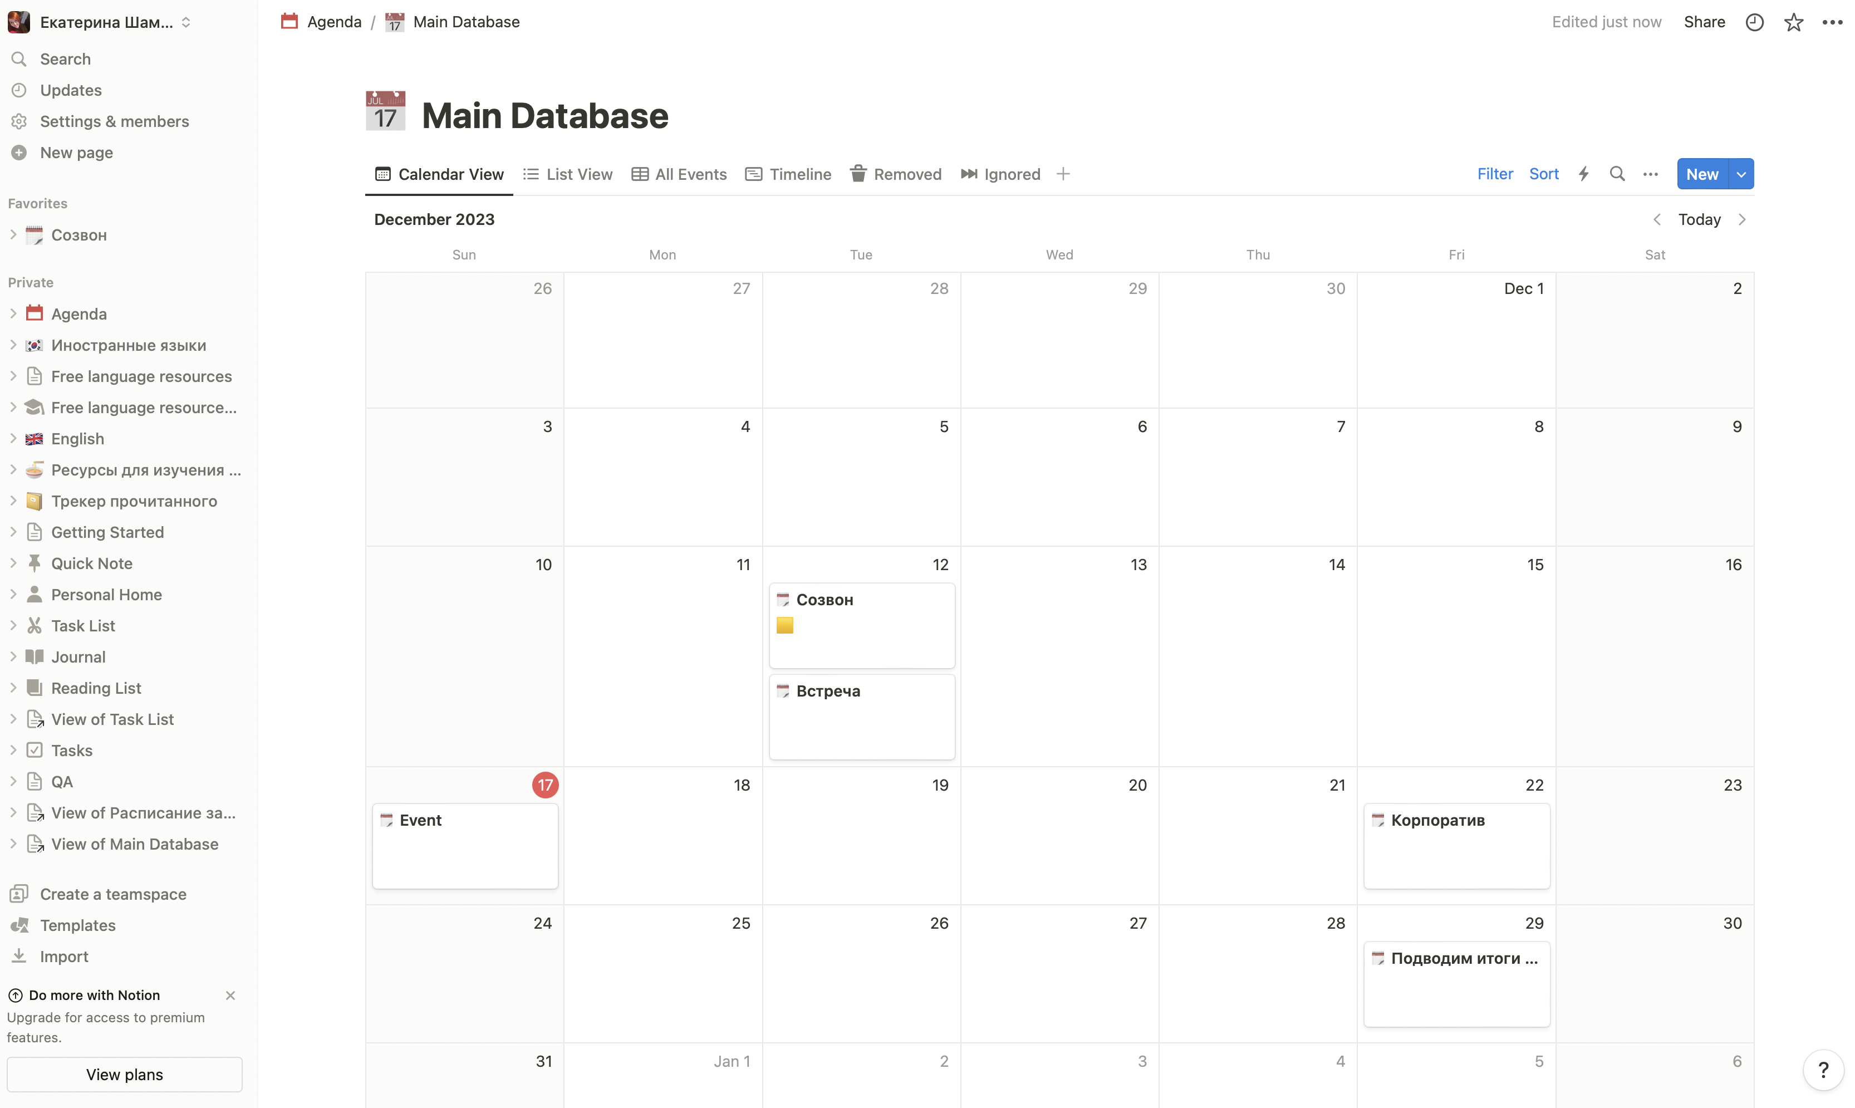1855x1108 pixels.
Task: Click the Filter icon button
Action: point(1495,173)
